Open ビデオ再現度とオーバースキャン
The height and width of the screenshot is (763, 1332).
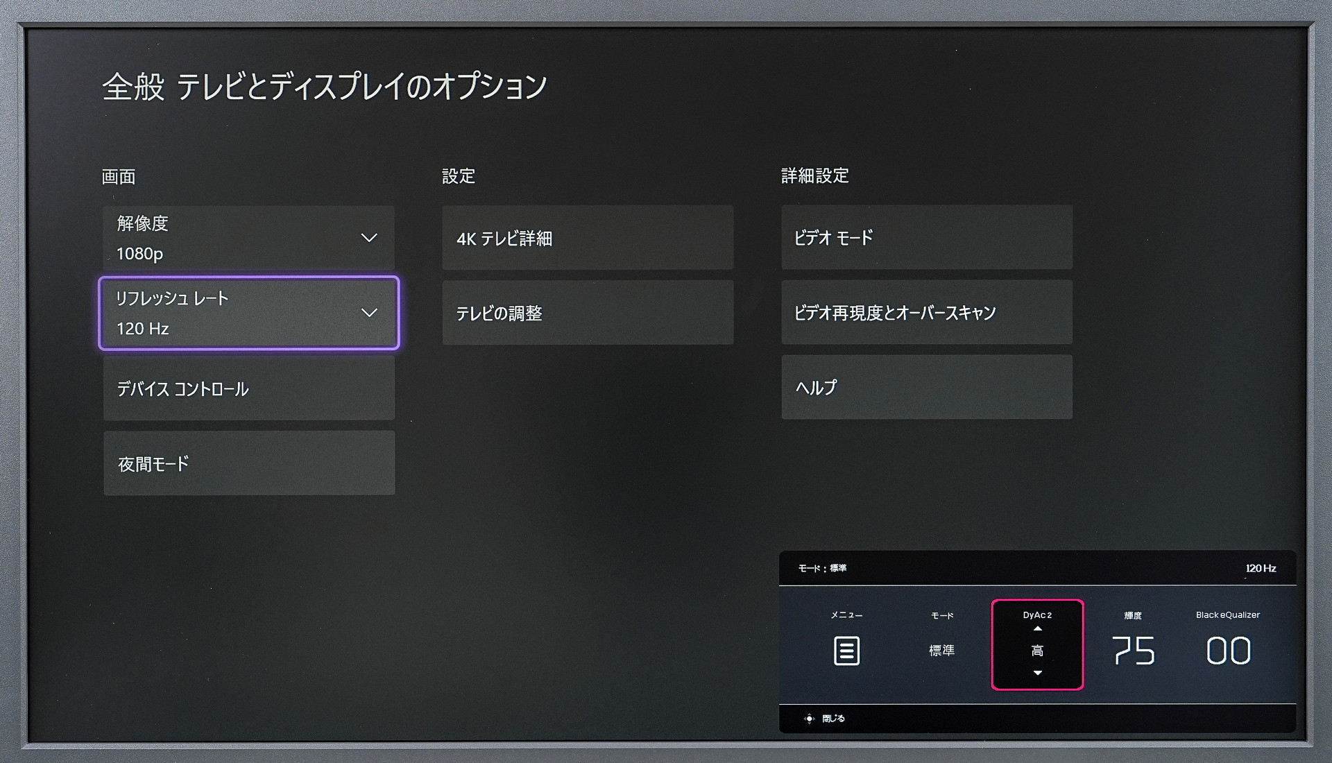927,312
